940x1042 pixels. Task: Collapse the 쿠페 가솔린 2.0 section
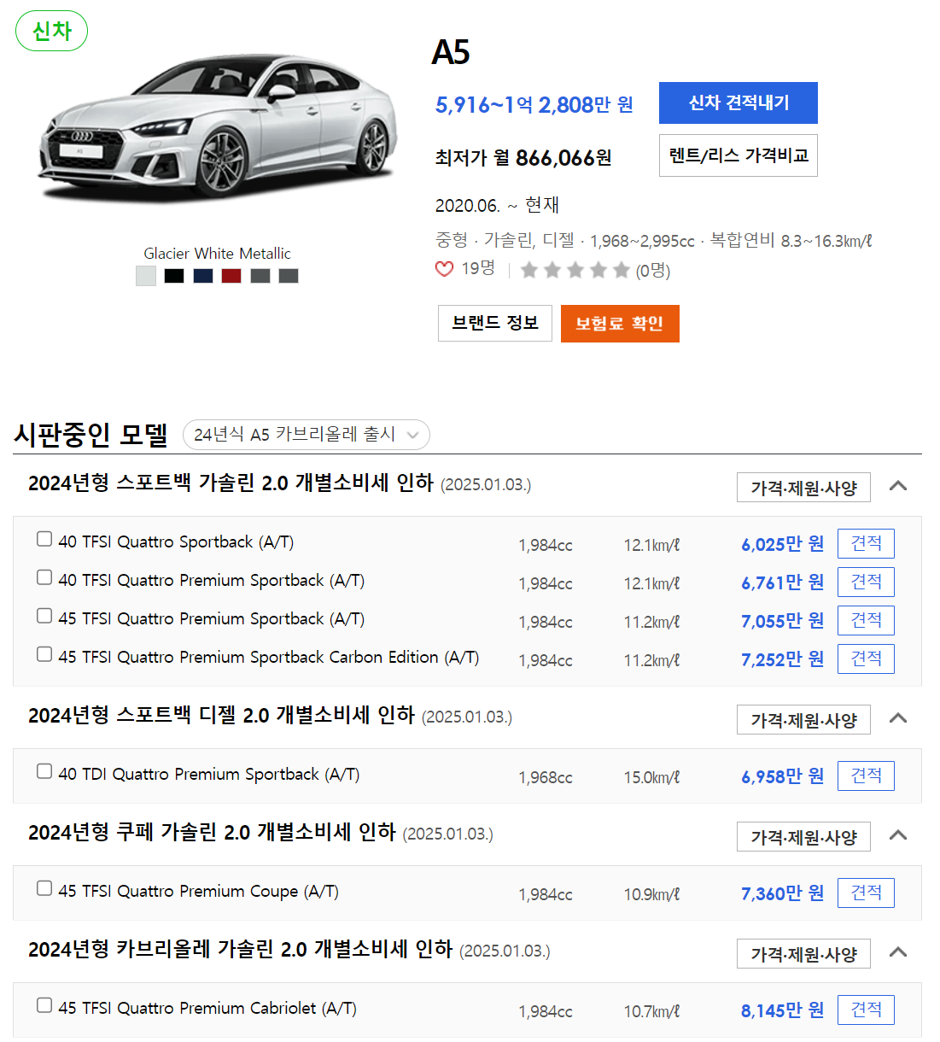click(x=897, y=835)
